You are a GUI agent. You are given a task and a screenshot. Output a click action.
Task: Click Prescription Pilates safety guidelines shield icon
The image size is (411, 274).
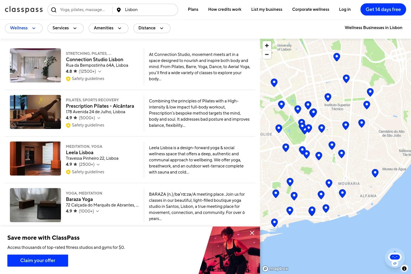(x=68, y=125)
